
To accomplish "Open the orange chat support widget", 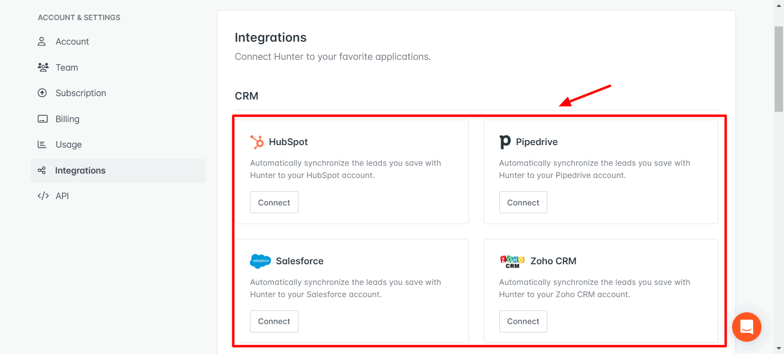I will click(x=746, y=327).
